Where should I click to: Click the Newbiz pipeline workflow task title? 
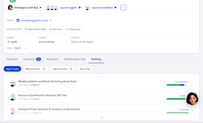47,81
